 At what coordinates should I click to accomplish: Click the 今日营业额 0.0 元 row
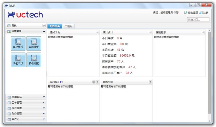pyautogui.click(x=115, y=44)
